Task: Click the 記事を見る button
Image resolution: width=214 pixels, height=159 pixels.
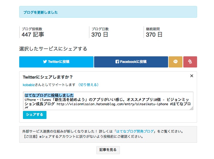Action: coord(108,150)
